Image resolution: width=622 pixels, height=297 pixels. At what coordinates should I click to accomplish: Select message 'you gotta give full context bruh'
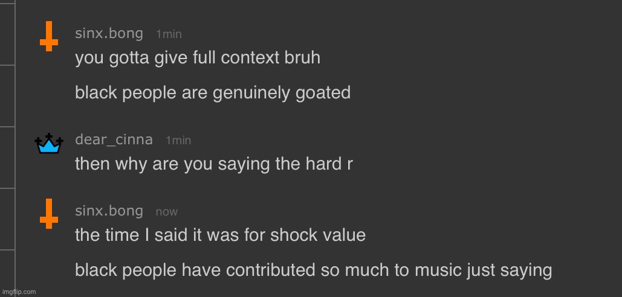tap(198, 58)
